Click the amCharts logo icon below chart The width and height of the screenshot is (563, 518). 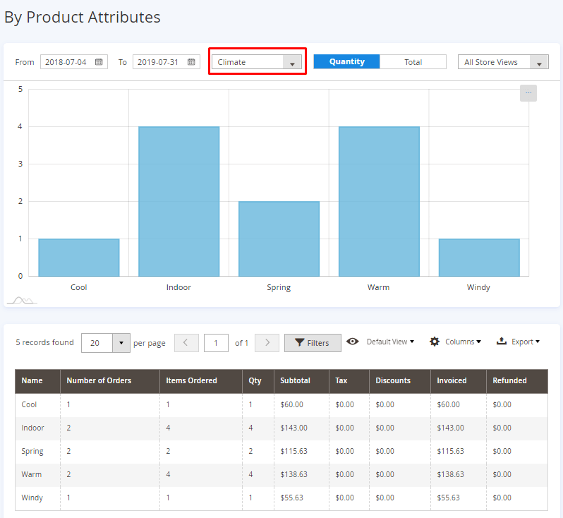pos(21,301)
